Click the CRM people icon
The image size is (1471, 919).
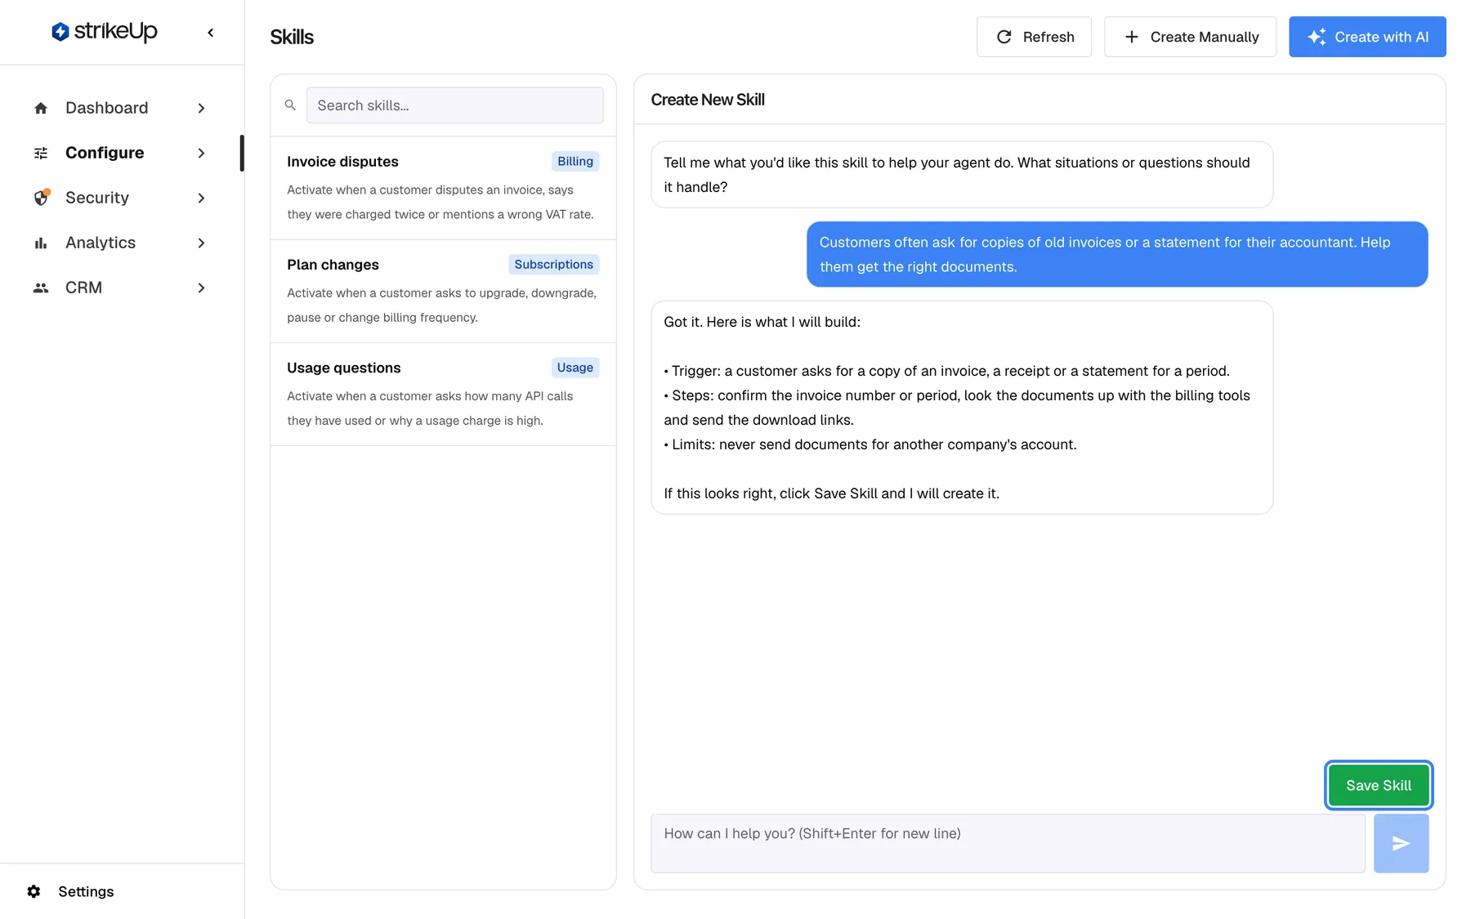pos(41,288)
